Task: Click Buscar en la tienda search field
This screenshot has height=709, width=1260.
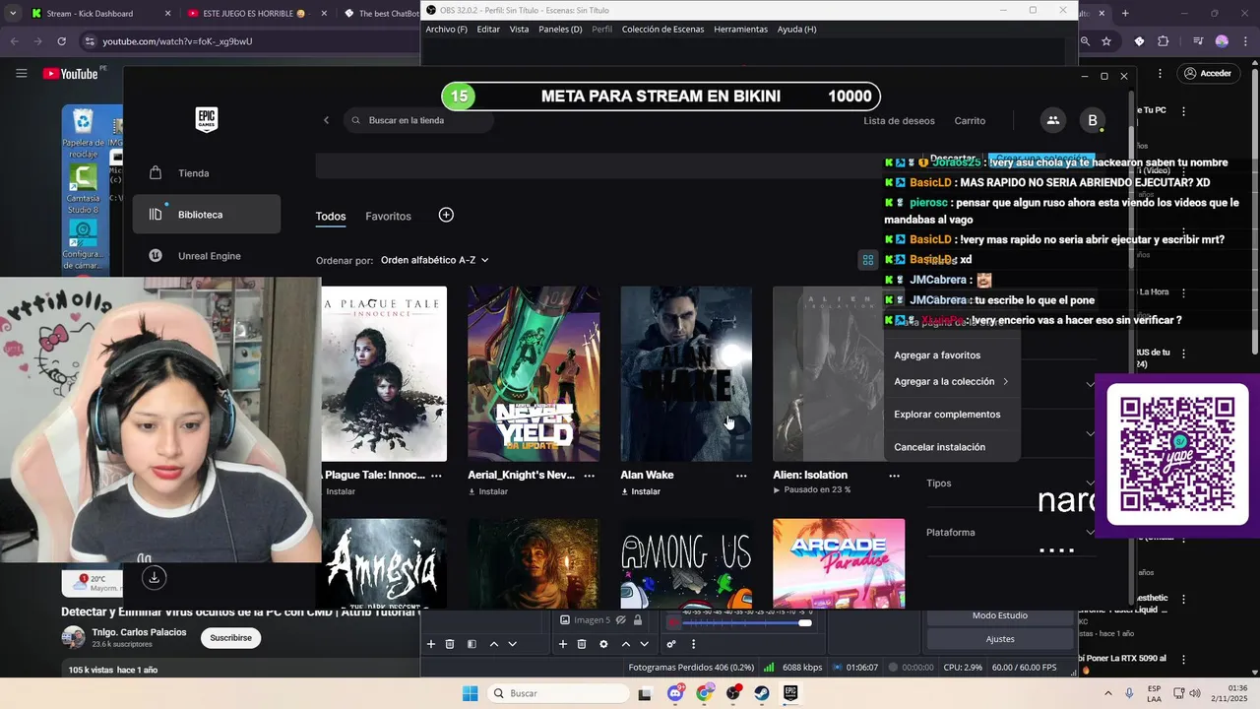Action: (420, 120)
